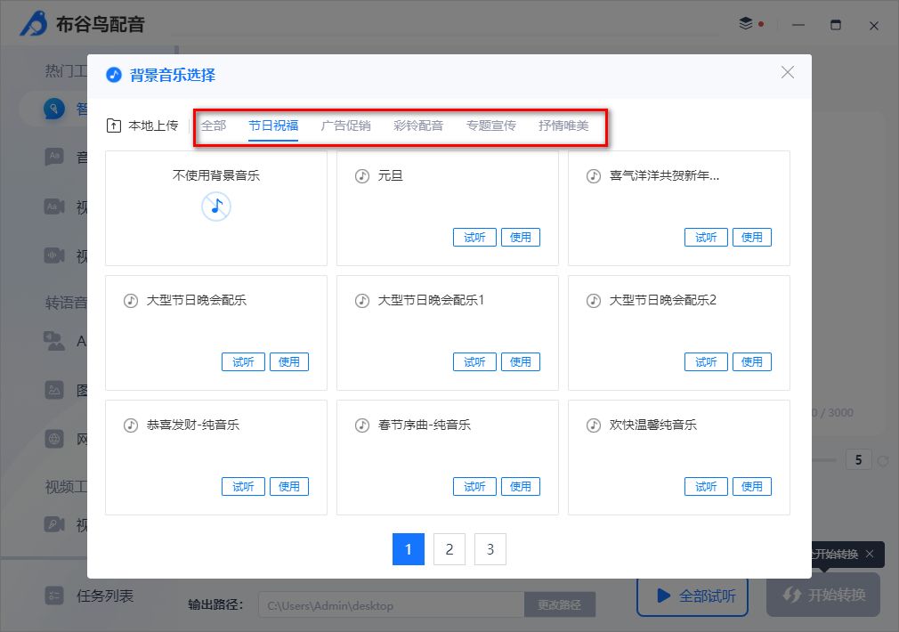The height and width of the screenshot is (632, 899).
Task: Click the local upload icon
Action: pos(114,126)
